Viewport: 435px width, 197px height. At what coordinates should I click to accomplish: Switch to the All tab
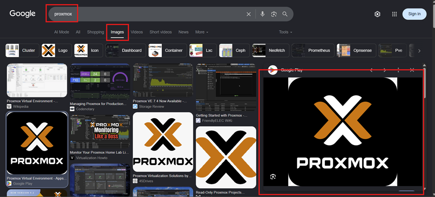(78, 32)
